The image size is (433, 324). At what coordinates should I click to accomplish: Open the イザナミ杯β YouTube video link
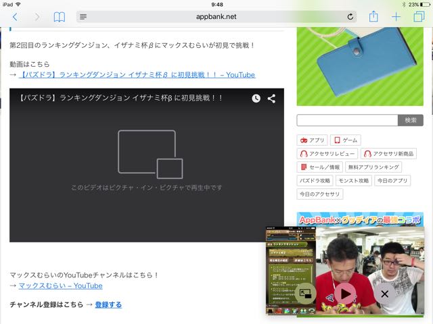(x=137, y=75)
